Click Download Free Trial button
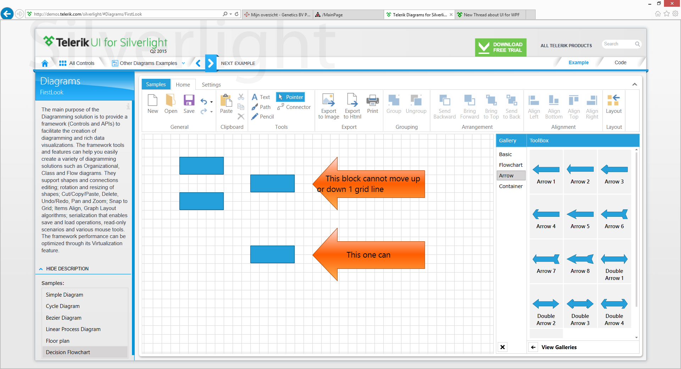The height and width of the screenshot is (369, 681). 500,47
